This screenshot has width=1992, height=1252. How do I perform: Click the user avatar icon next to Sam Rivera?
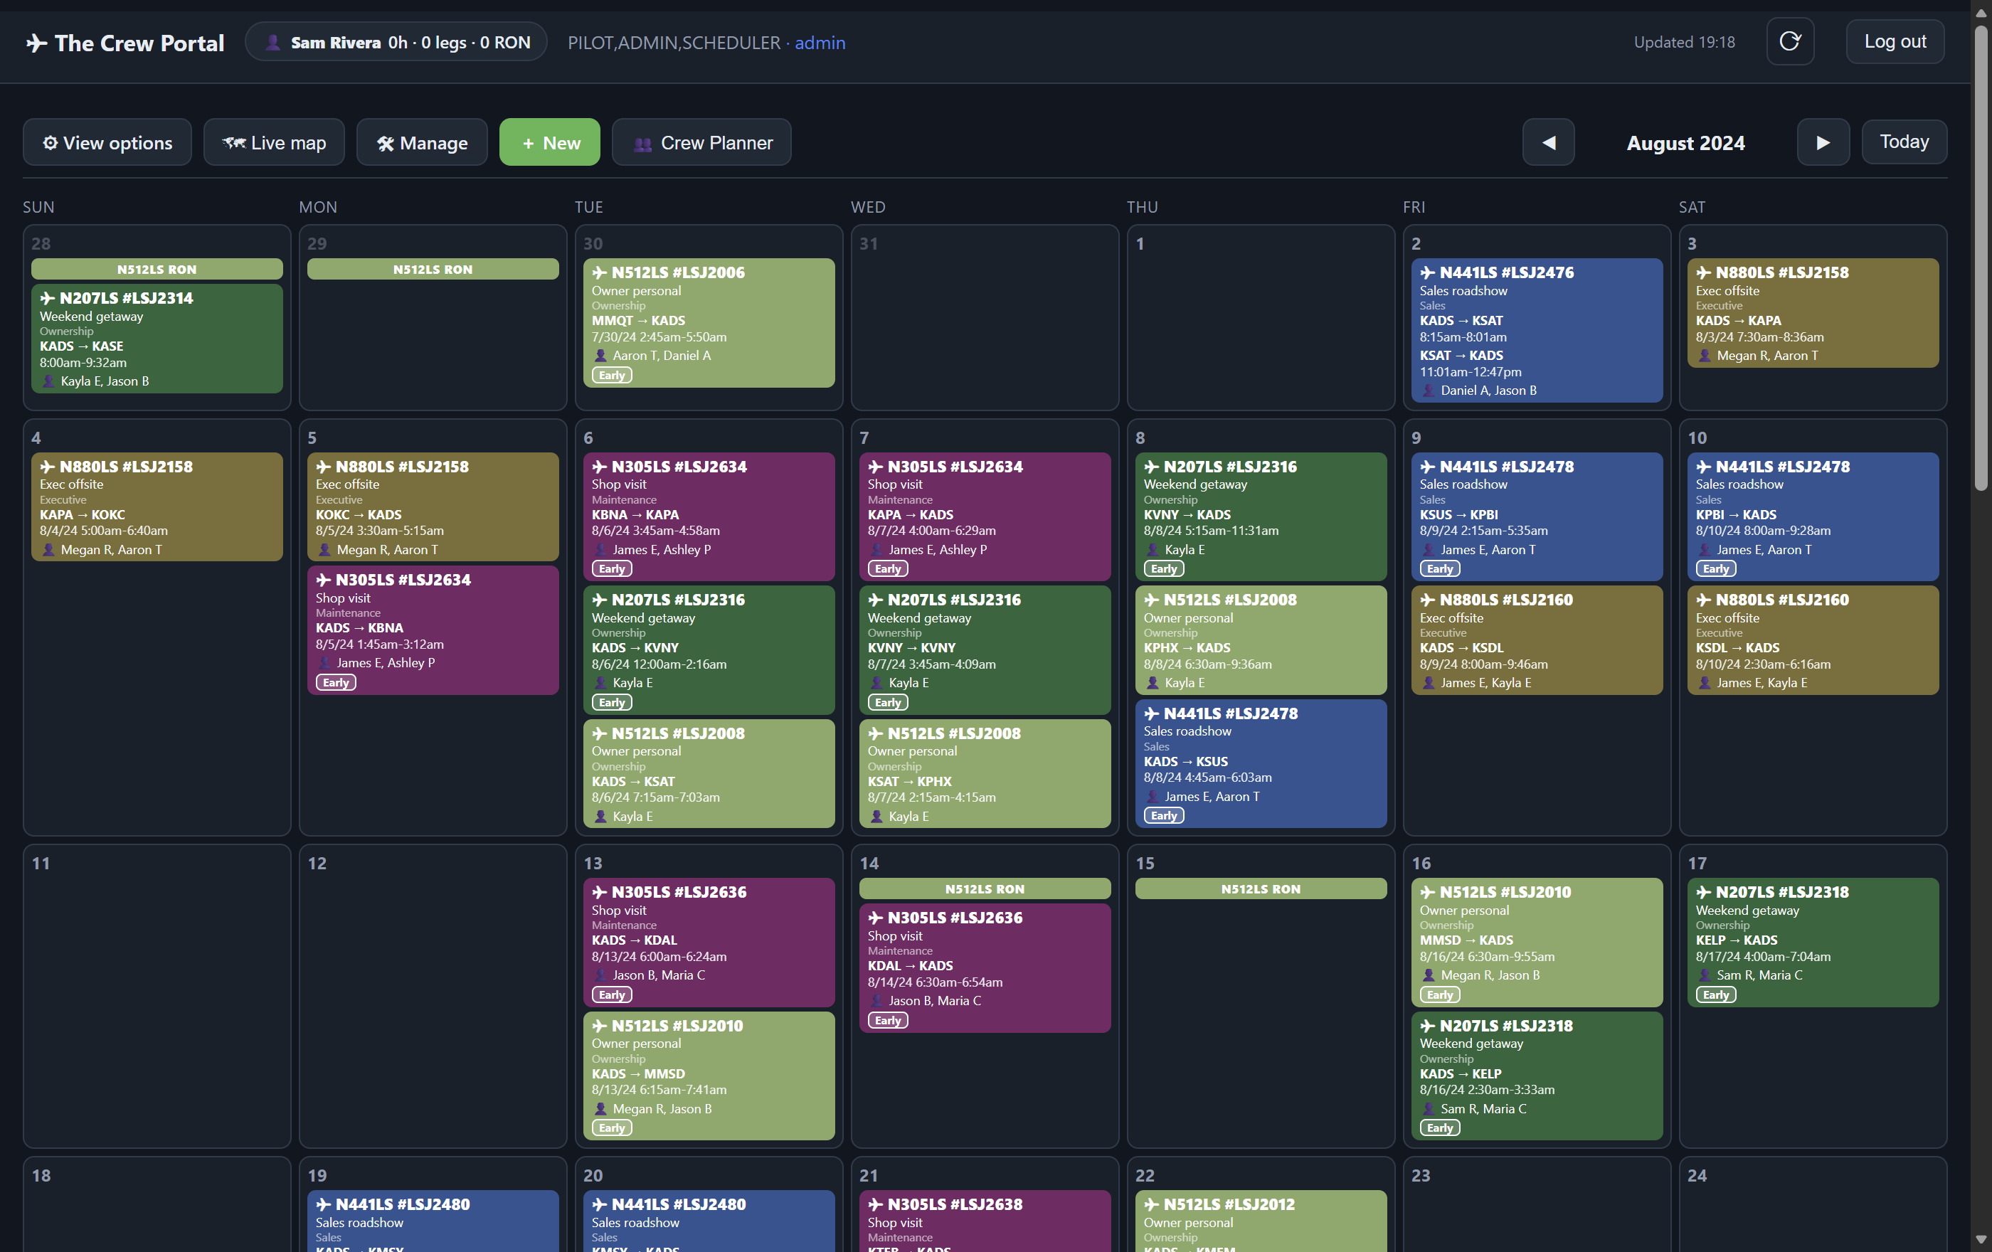click(272, 42)
